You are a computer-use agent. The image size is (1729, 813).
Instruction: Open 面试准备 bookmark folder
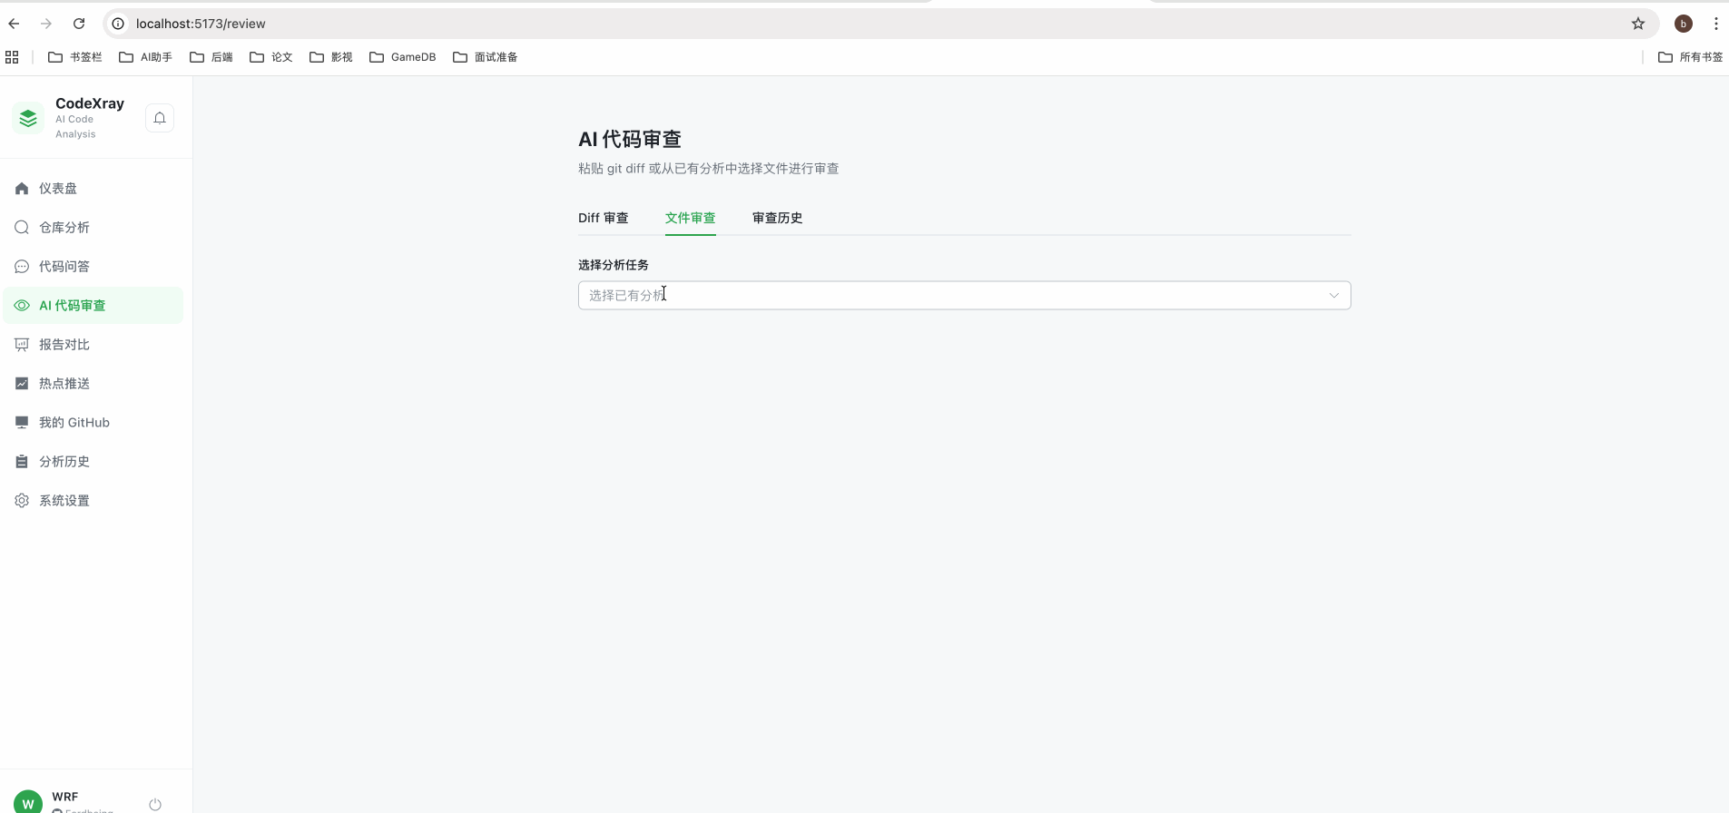pyautogui.click(x=486, y=57)
